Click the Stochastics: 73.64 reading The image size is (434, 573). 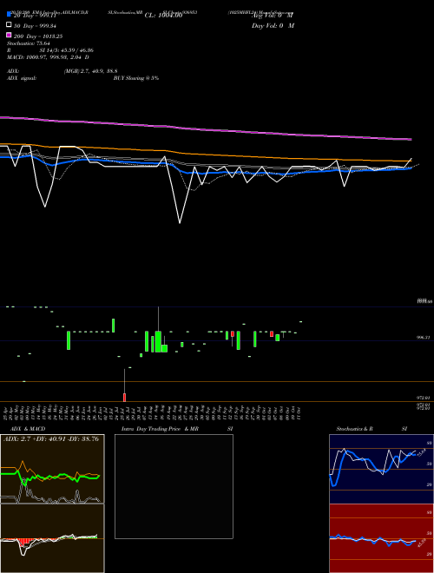(x=28, y=43)
